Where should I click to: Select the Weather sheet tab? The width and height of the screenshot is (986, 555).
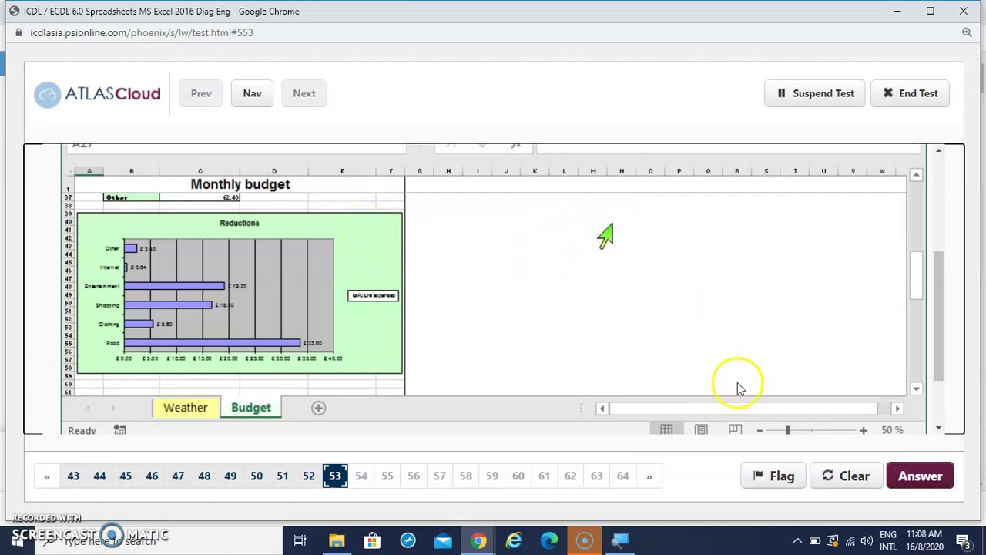185,408
